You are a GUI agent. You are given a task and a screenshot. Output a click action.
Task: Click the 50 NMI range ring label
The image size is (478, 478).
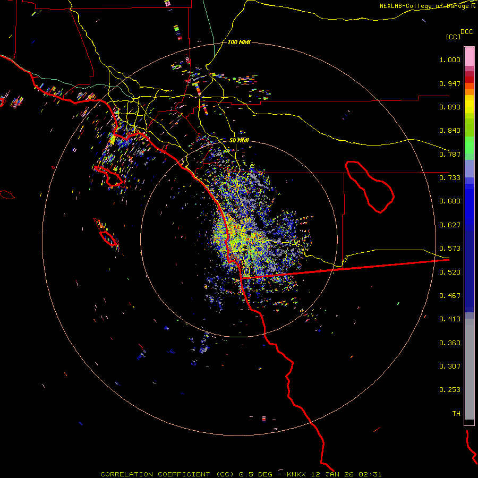239,140
